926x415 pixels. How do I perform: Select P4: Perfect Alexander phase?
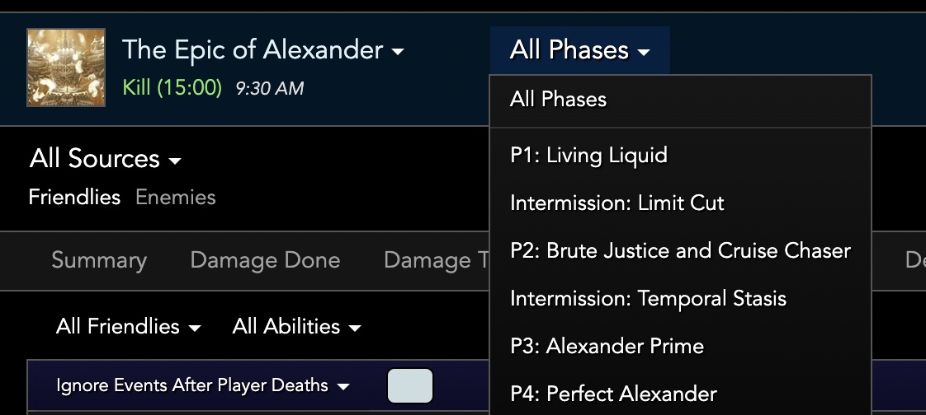pyautogui.click(x=680, y=394)
